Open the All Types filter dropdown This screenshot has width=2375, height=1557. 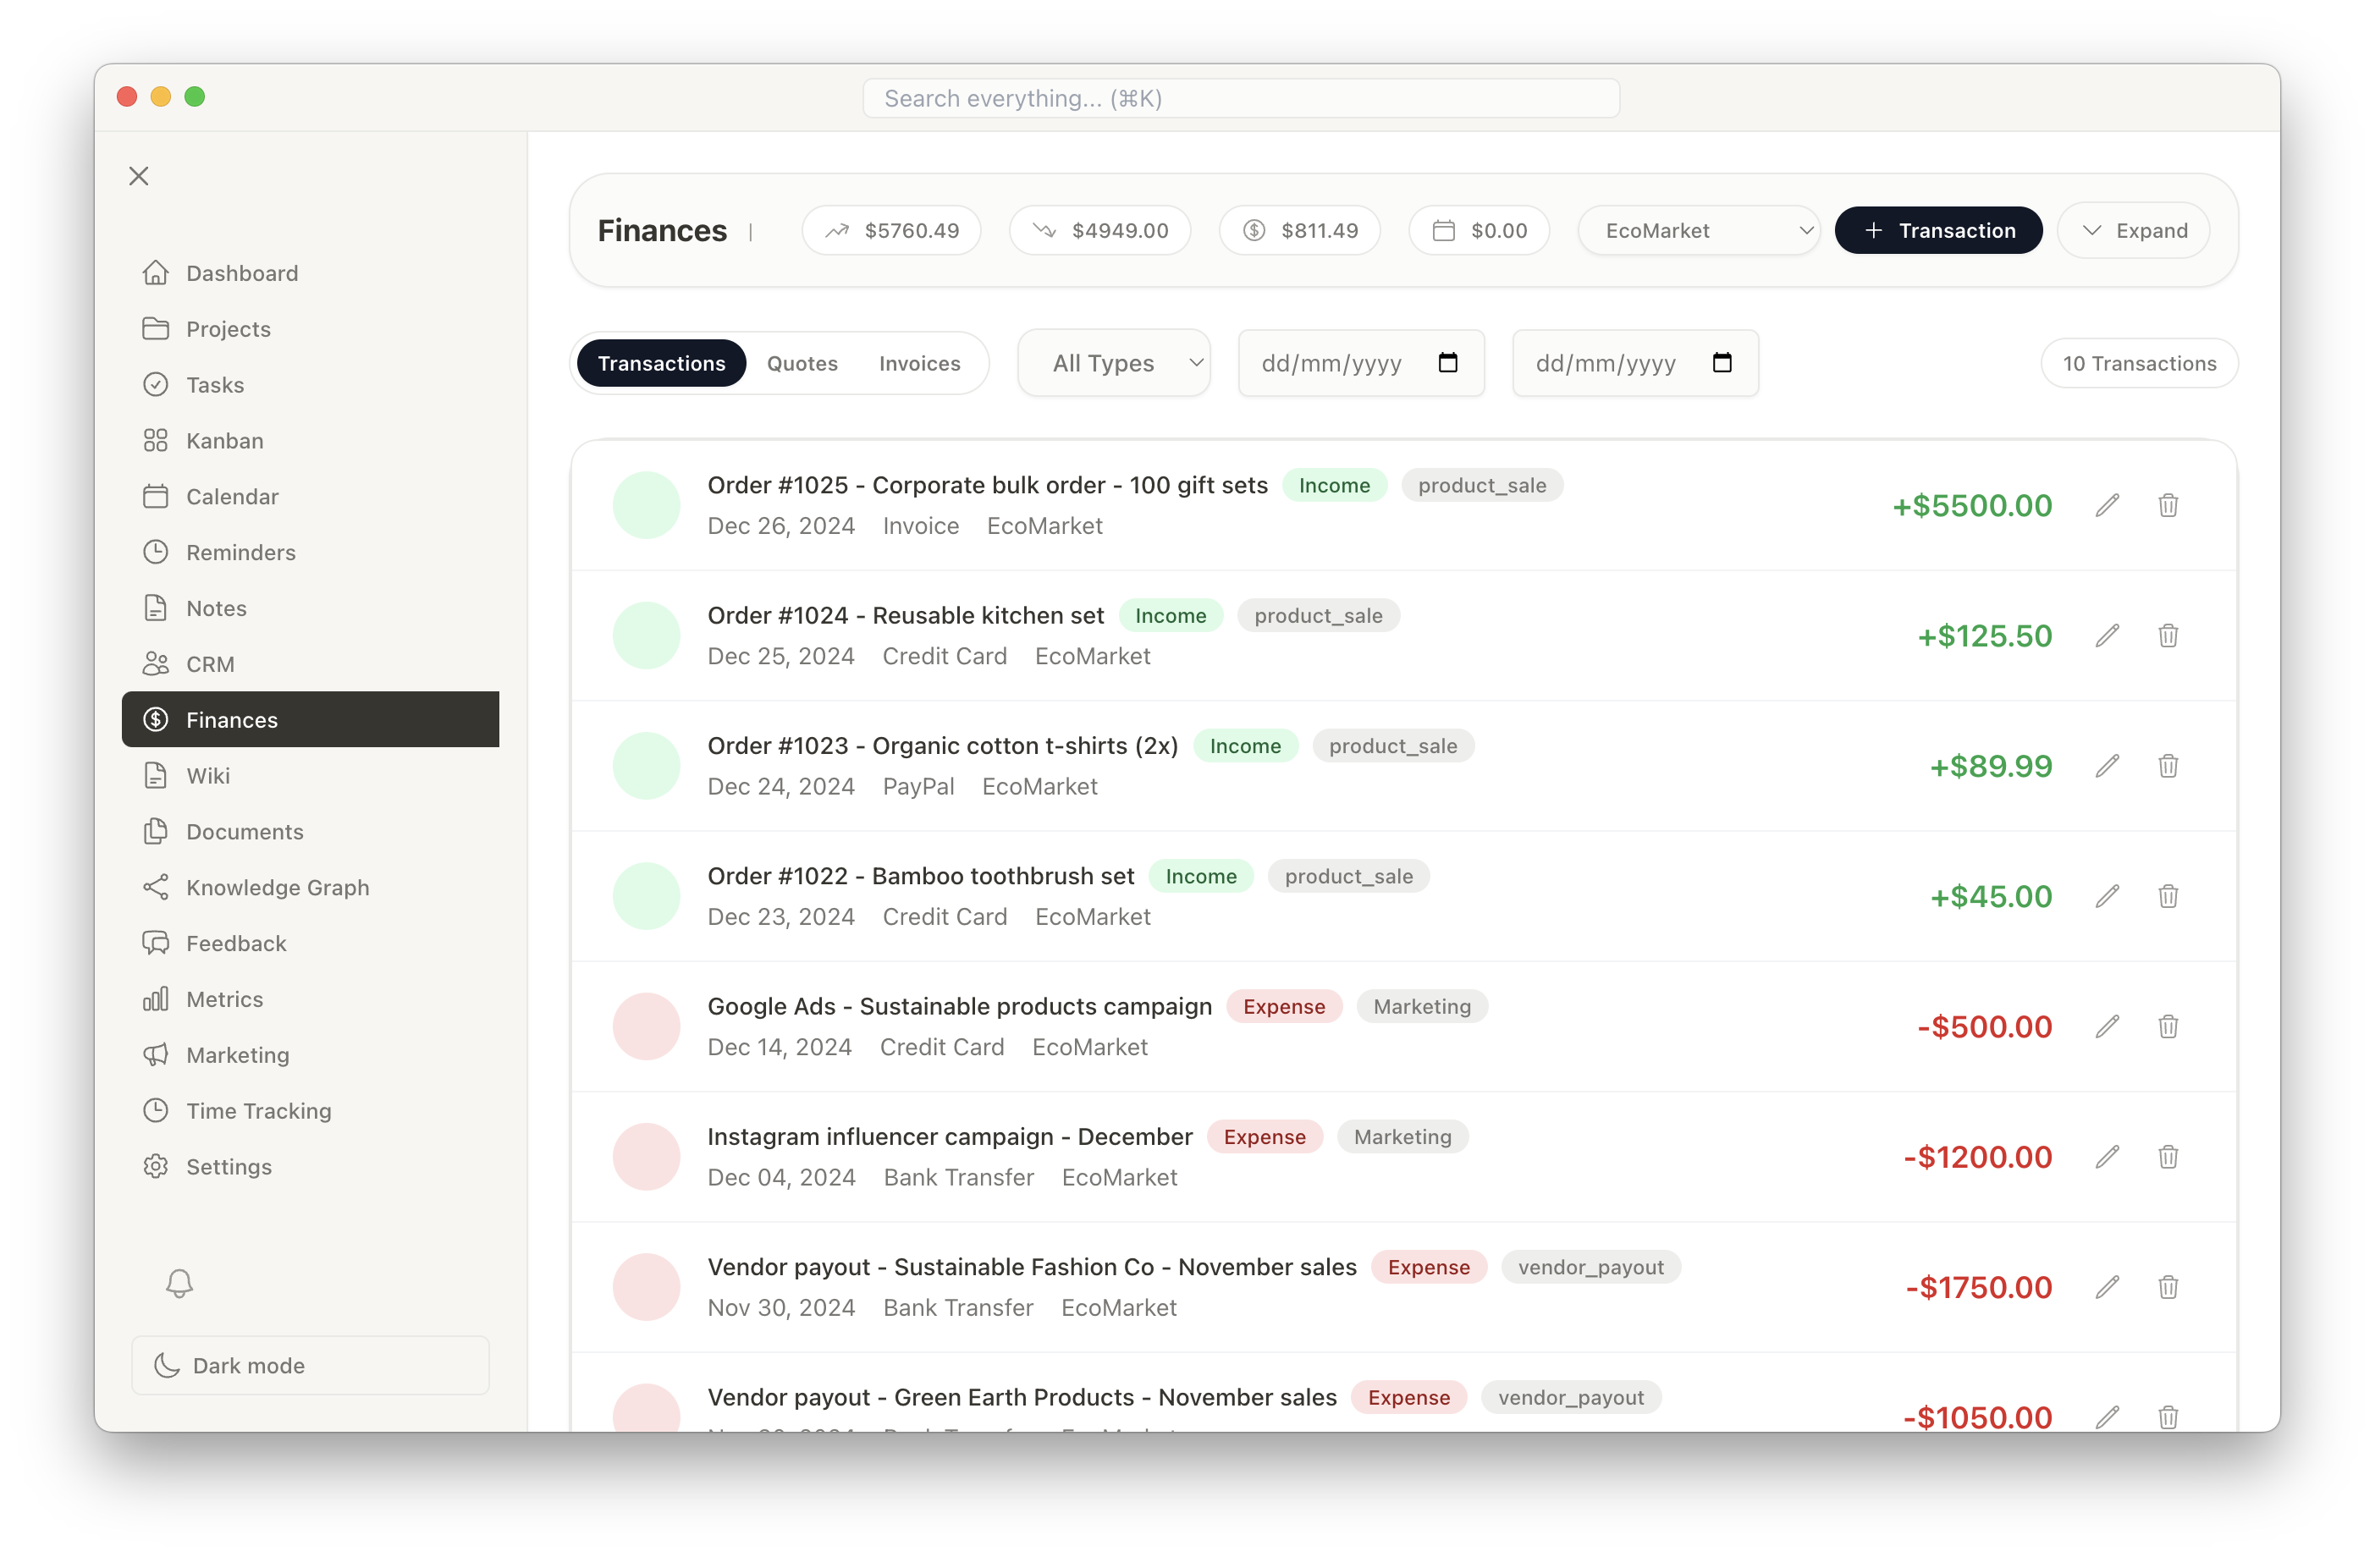(x=1114, y=363)
